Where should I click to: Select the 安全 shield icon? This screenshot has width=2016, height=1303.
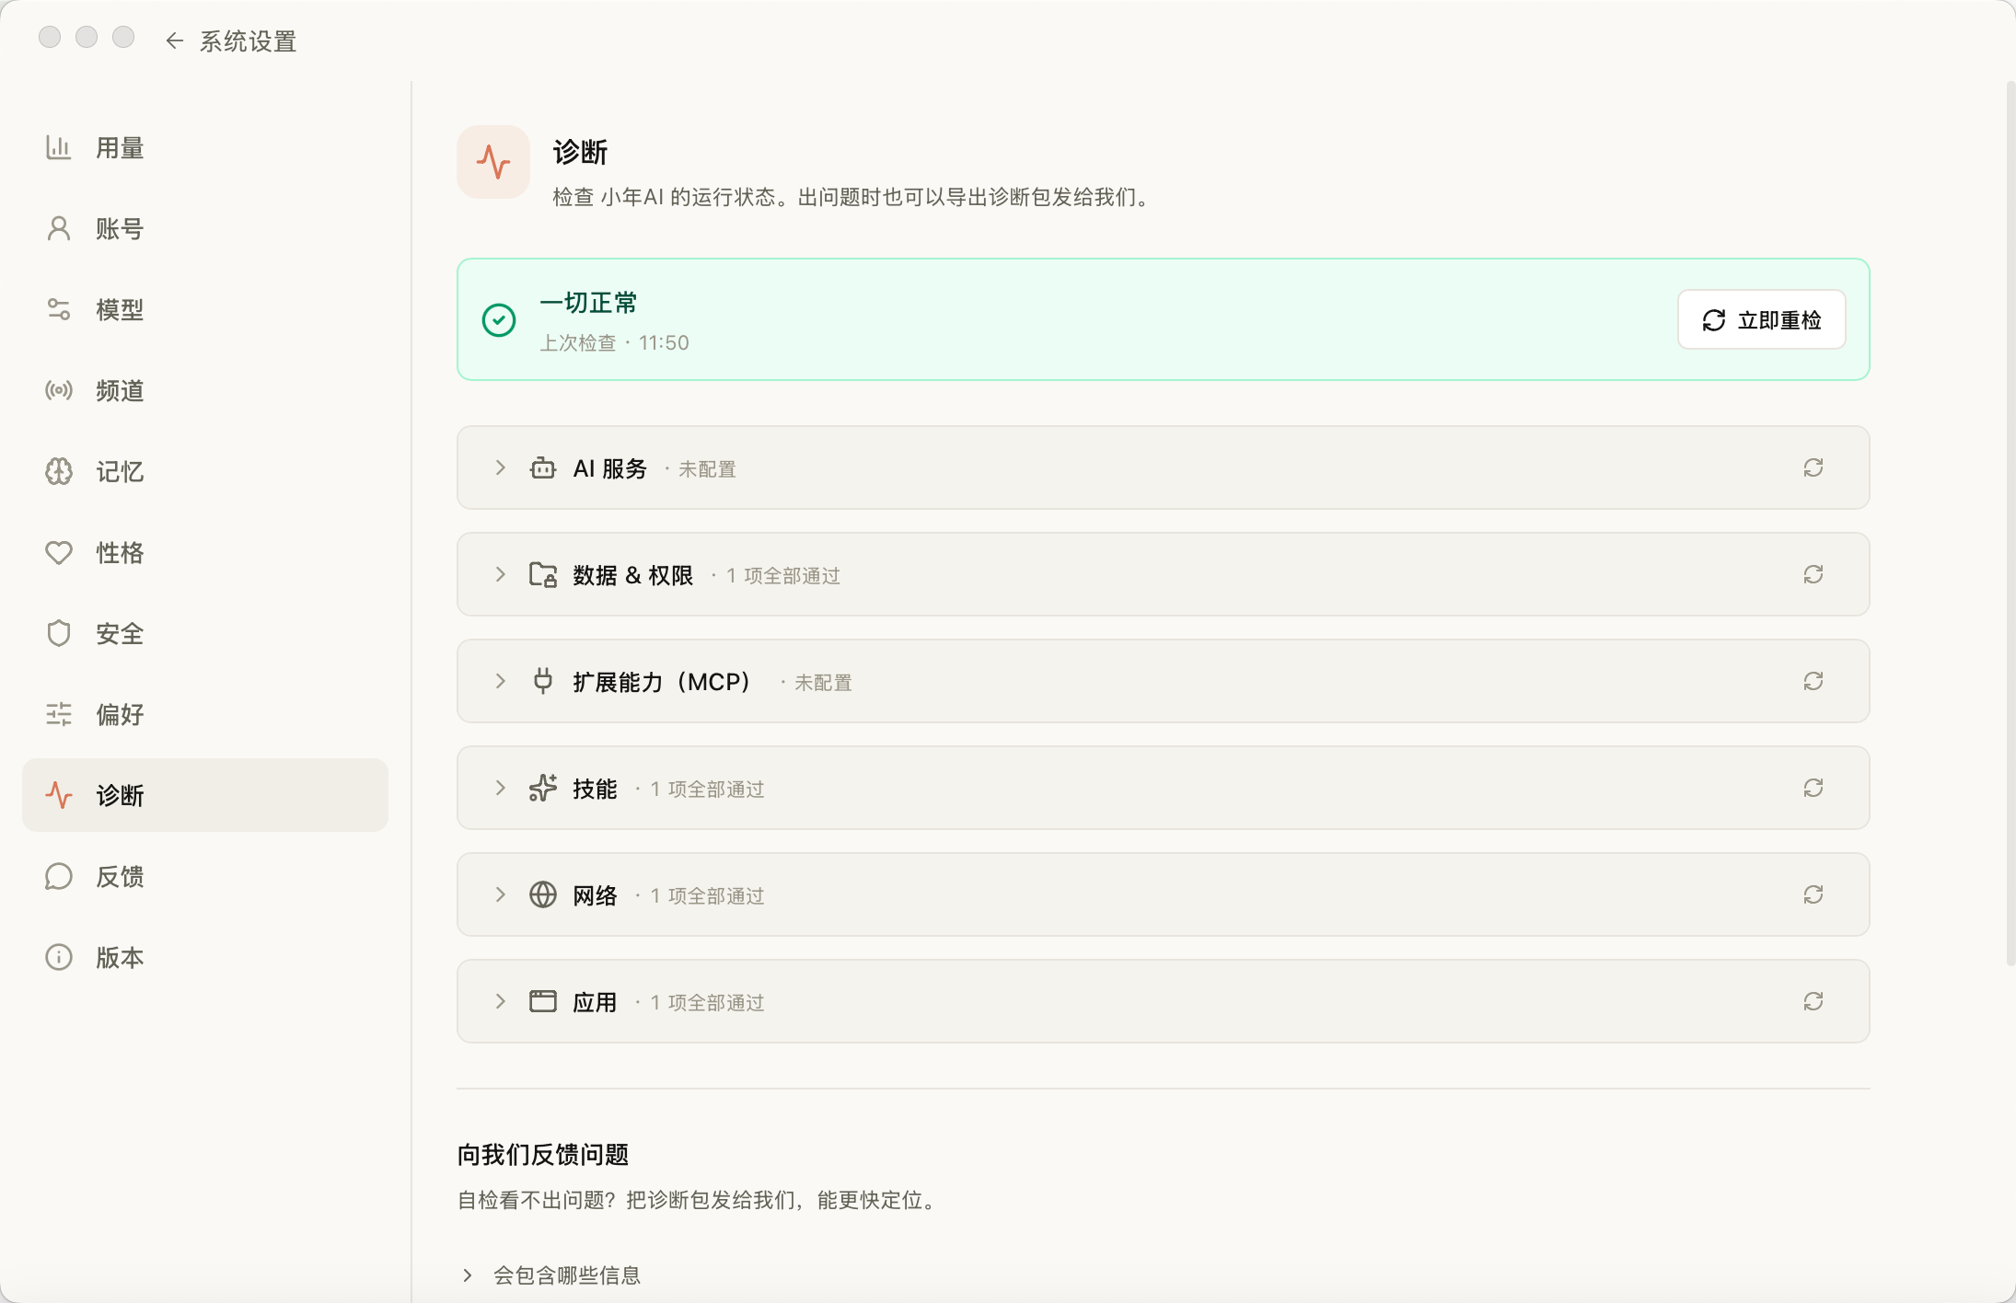[59, 633]
